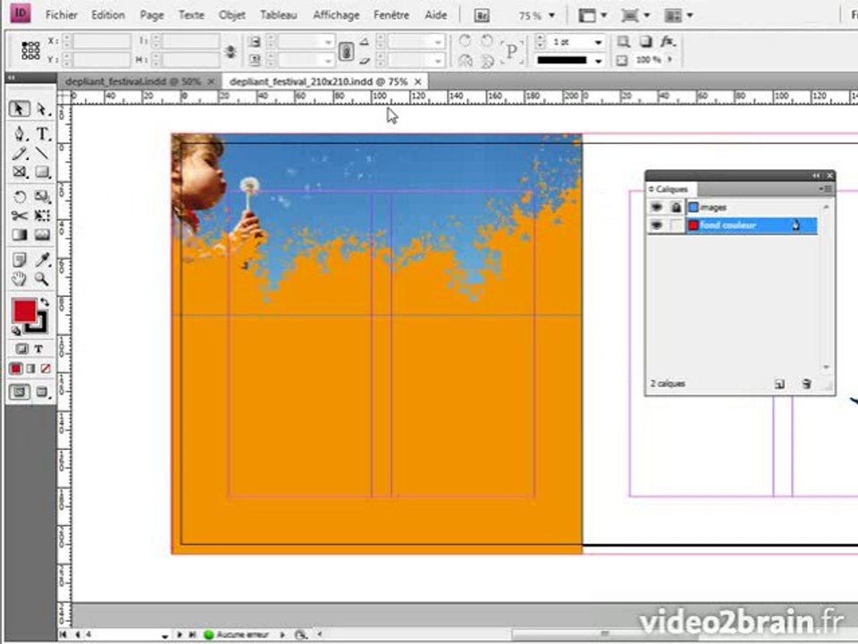This screenshot has width=858, height=644.
Task: Set formatting affects text (T)
Action: (38, 348)
